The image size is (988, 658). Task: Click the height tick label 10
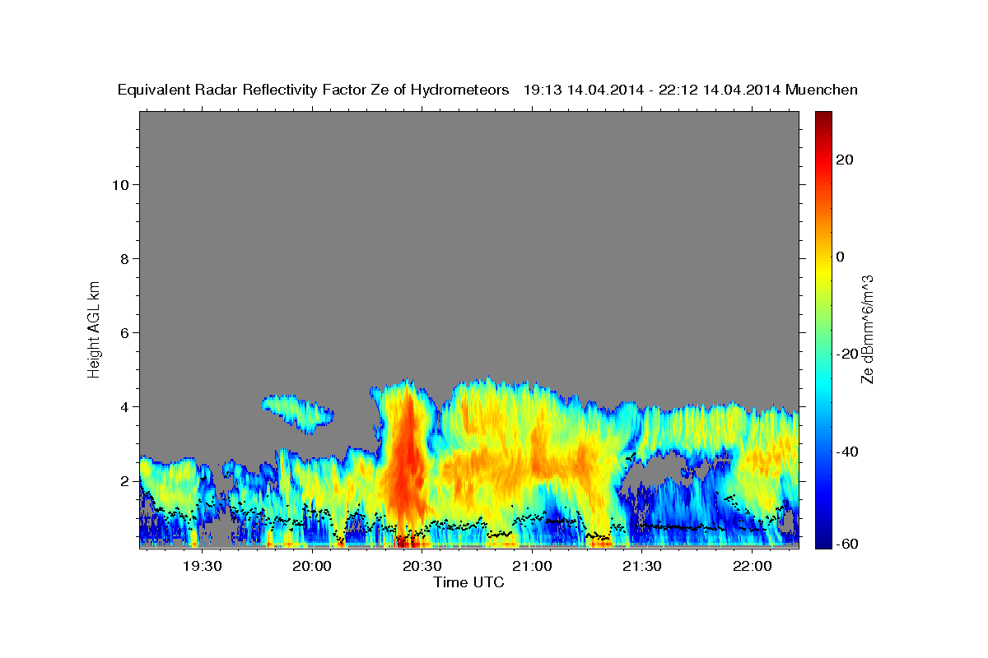[121, 185]
